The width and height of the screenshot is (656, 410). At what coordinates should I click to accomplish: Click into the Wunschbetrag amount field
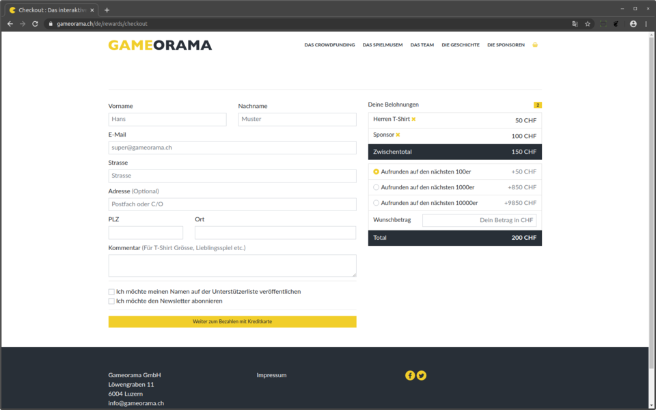pos(479,220)
